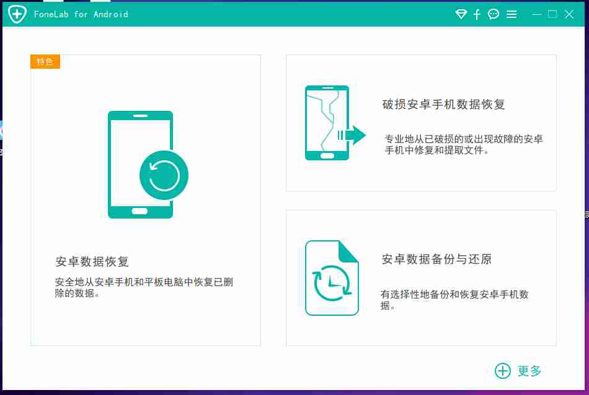
Task: Open the Facebook icon in the title bar
Action: click(x=477, y=14)
